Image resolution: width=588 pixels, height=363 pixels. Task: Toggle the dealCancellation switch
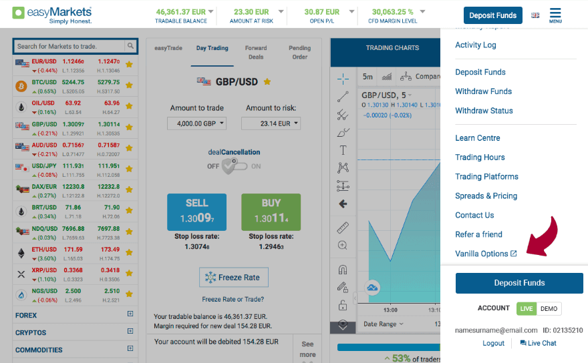[235, 166]
